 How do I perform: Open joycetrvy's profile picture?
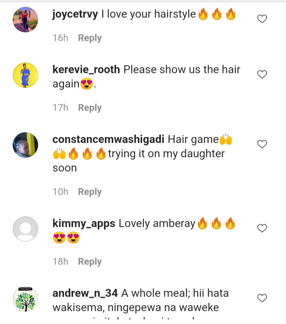pos(25,19)
